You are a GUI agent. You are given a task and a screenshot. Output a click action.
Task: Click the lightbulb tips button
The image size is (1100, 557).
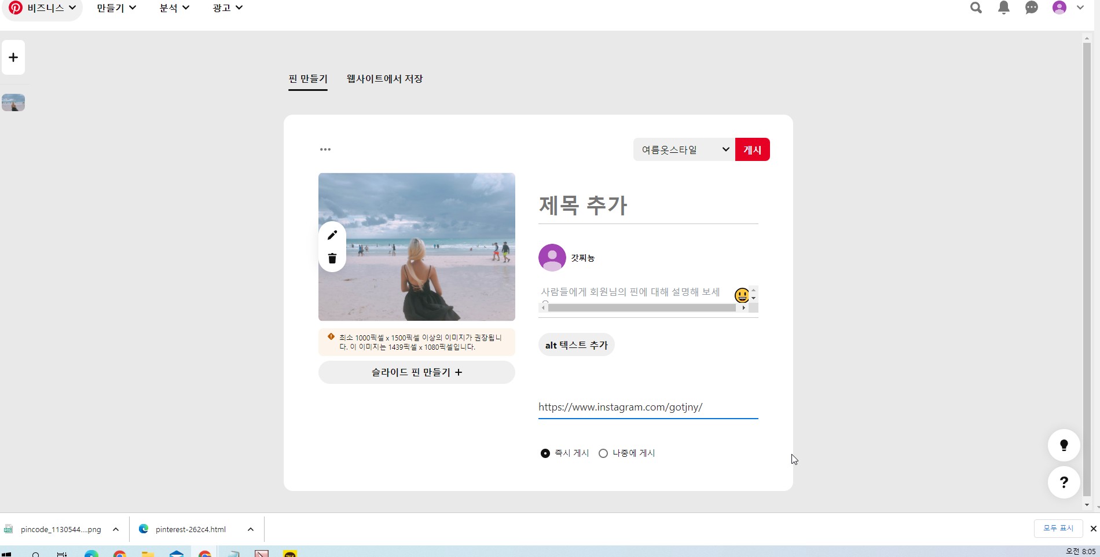tap(1064, 445)
